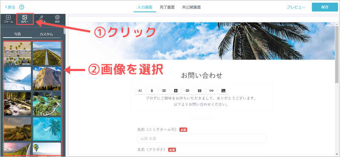Screen dimensions: 340x157
Task: Open the フォーム panel icon
Action: (8, 19)
